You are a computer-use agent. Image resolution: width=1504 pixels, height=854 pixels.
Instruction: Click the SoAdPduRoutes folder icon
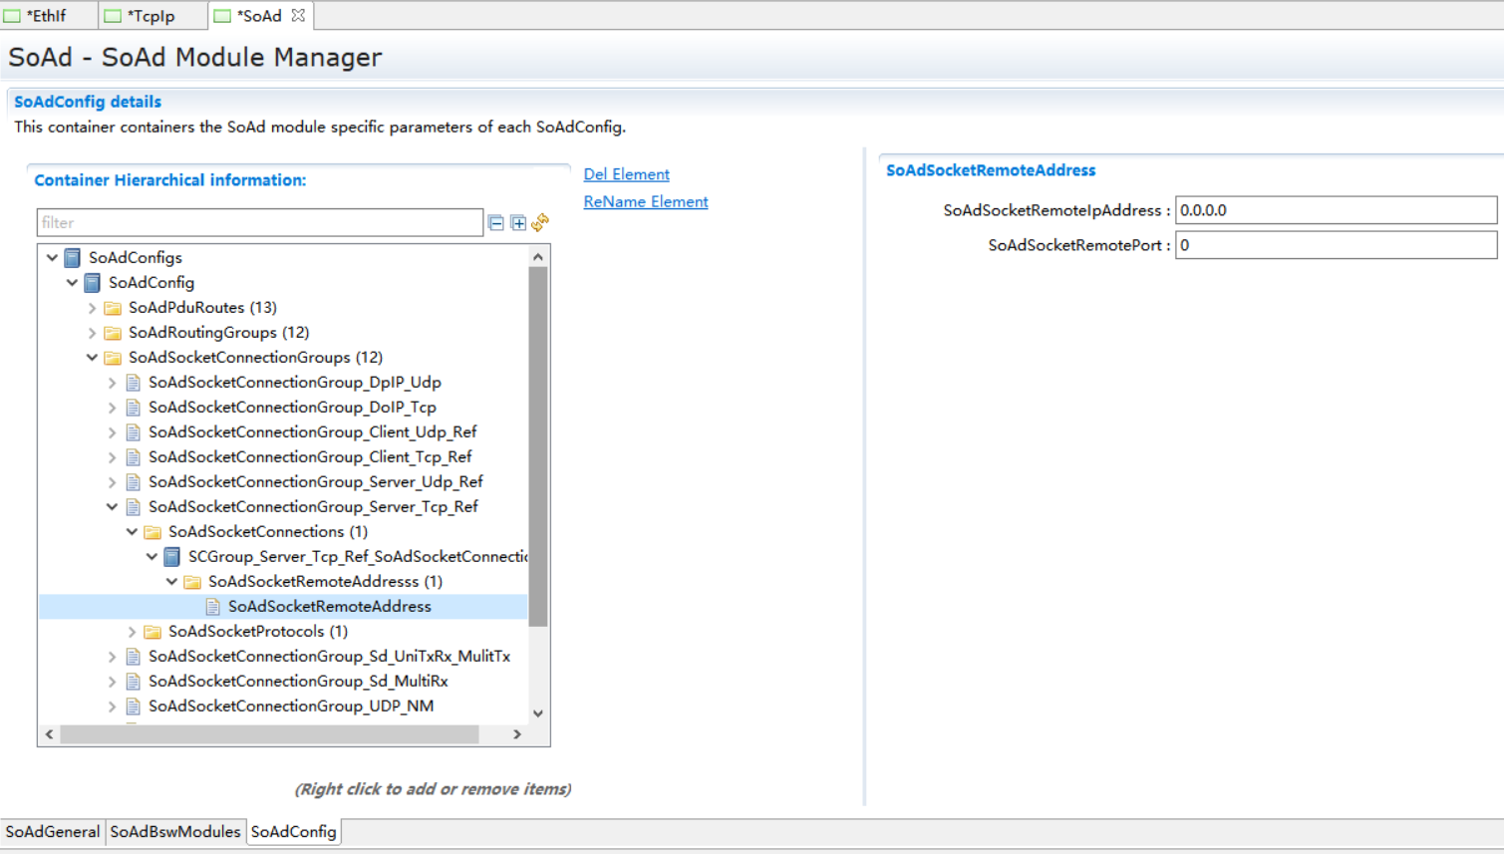tap(113, 308)
